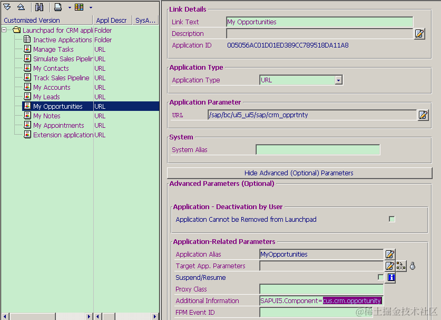Click the Link Text input field
441x320 pixels.
point(319,22)
